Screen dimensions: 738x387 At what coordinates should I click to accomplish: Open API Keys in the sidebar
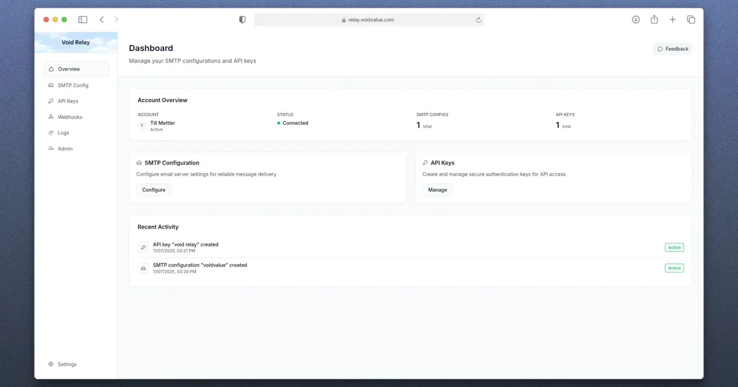[68, 101]
